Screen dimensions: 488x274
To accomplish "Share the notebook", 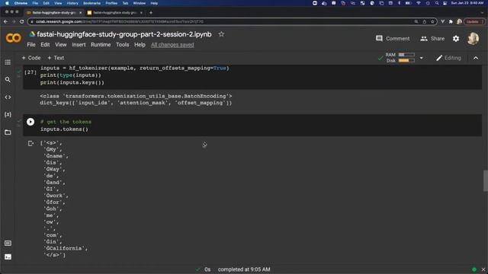I will 432,39.
